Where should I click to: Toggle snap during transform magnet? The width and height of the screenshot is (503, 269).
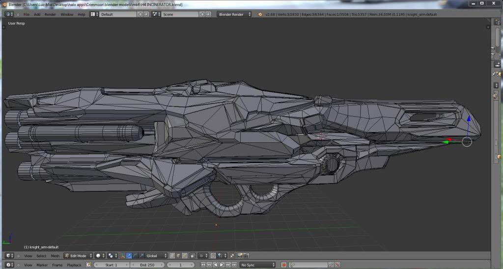(213, 256)
